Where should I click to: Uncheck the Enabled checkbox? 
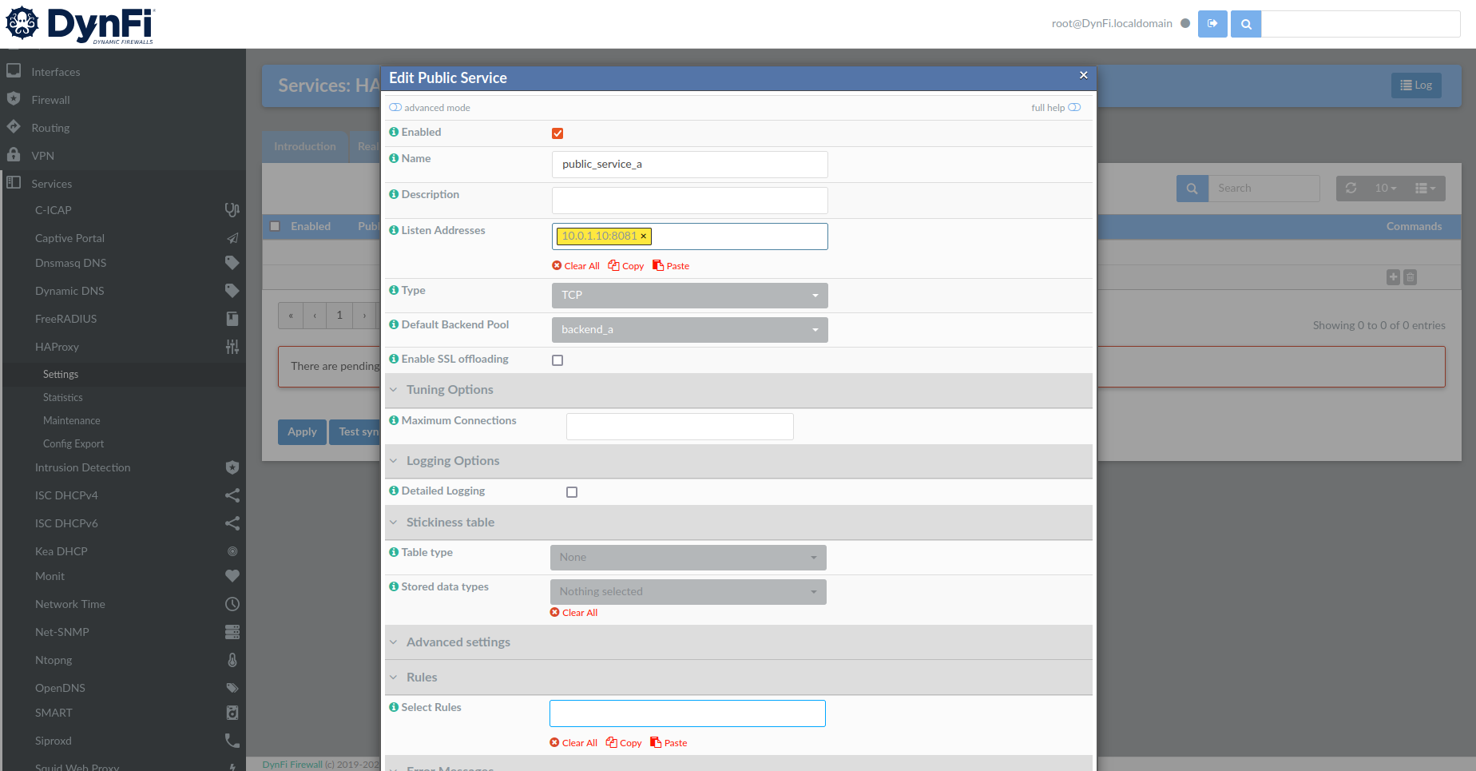557,133
